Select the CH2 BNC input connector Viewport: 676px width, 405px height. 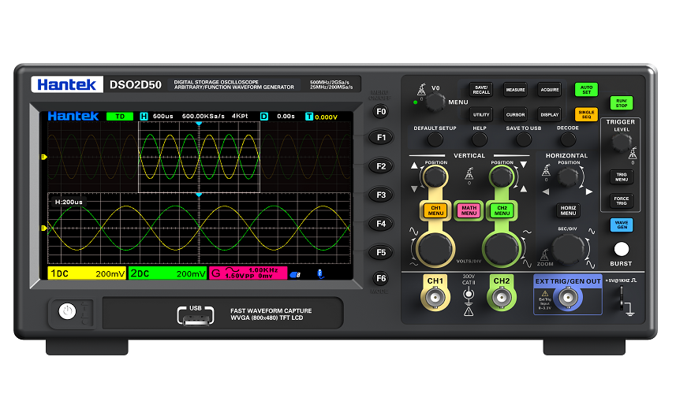point(502,298)
